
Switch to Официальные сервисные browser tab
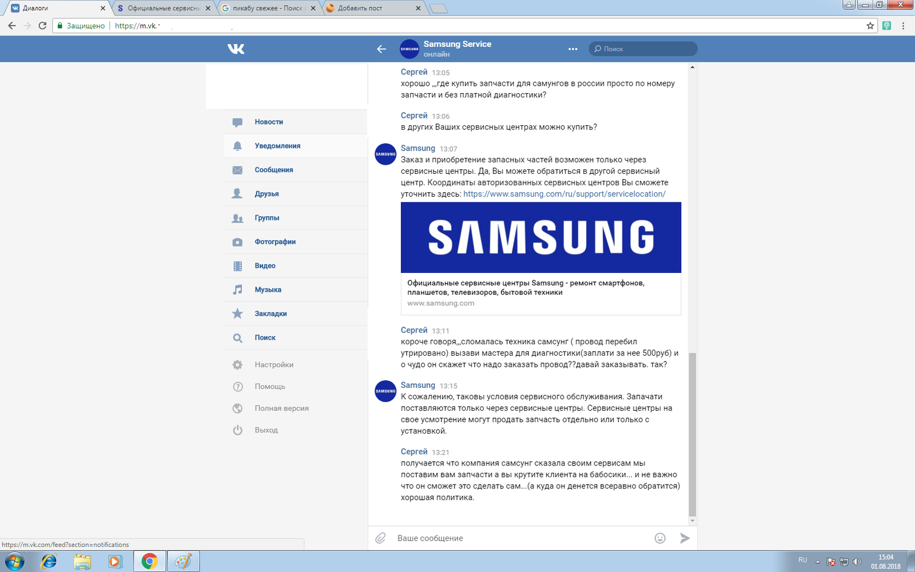tap(162, 8)
